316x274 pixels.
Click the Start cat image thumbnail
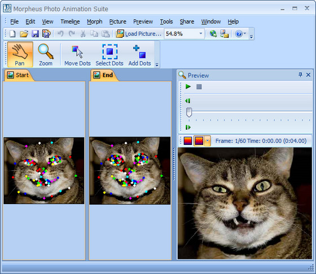pos(44,170)
